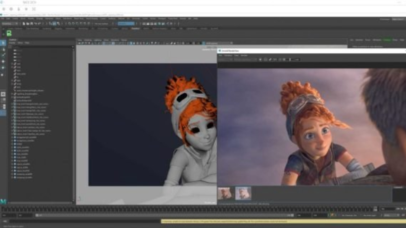This screenshot has width=406, height=228.
Task: Open the Lighting menu in viewport panel
Action: point(98,40)
